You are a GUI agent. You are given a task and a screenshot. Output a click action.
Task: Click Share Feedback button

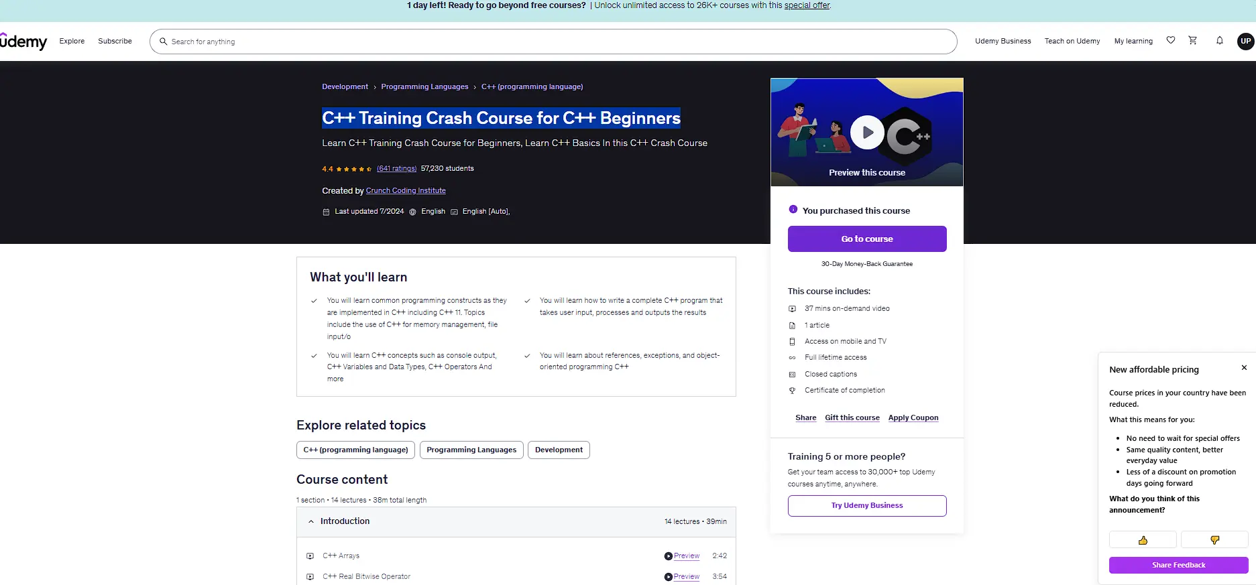tap(1179, 565)
